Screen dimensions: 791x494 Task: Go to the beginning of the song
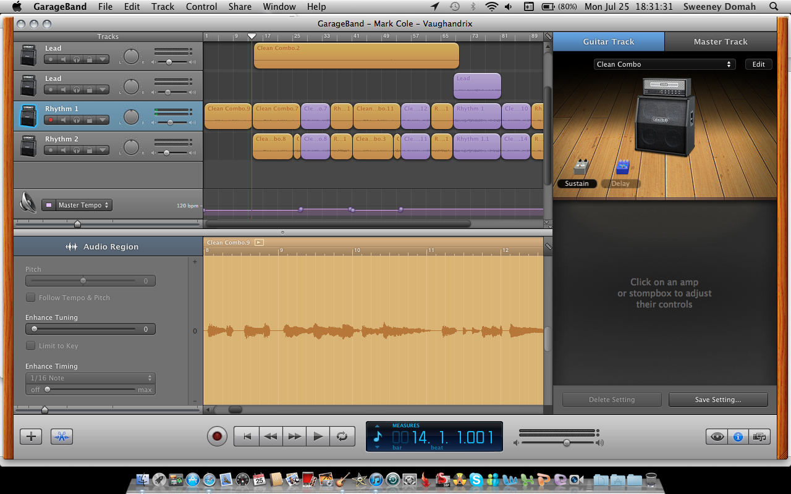(247, 436)
